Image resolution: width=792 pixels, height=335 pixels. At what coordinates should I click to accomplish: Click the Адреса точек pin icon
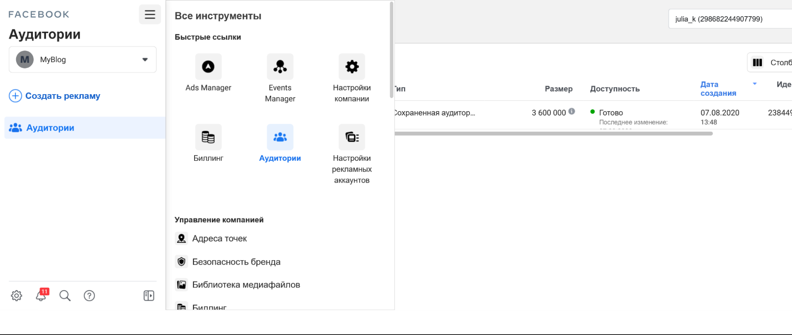181,238
